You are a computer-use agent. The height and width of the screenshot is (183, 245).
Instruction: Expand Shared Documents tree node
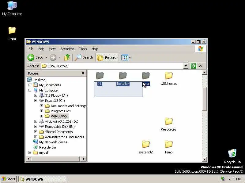coord(36,132)
